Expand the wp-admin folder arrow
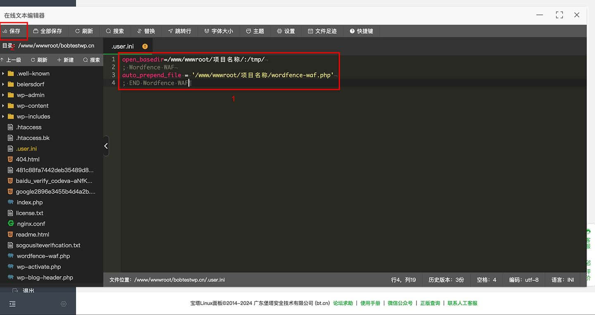Image resolution: width=595 pixels, height=315 pixels. [3, 95]
